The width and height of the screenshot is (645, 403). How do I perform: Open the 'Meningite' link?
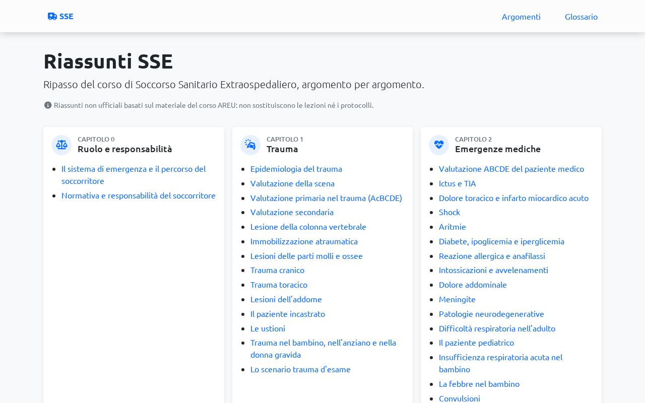pyautogui.click(x=457, y=299)
